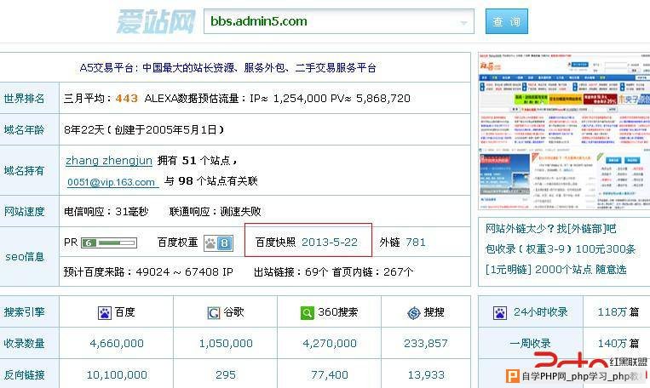Click ad link 包收录（权重3-9）100元300条
The image size is (650, 388).
click(x=560, y=248)
